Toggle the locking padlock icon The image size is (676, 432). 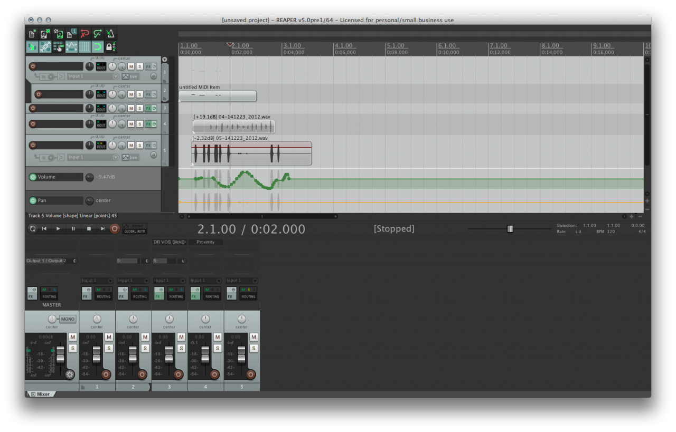pos(111,47)
